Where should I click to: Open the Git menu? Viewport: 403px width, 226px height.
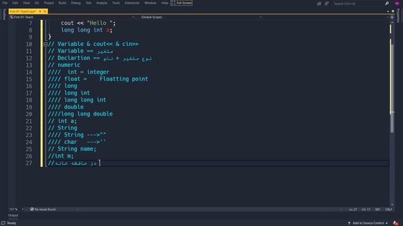(37, 3)
